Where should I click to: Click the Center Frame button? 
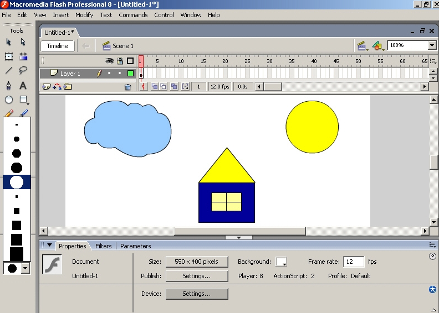144,87
